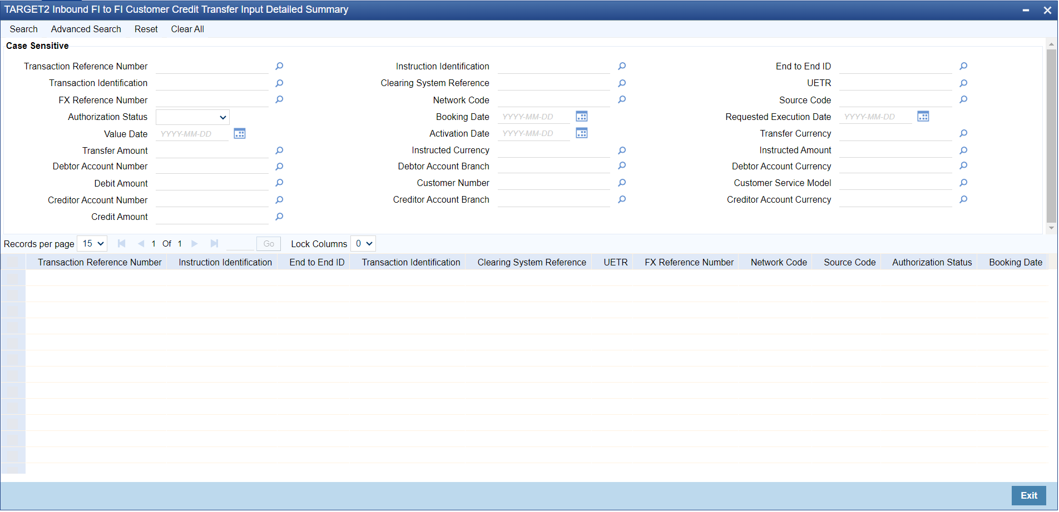
Task: Open lookup for UETR field
Action: [x=963, y=83]
